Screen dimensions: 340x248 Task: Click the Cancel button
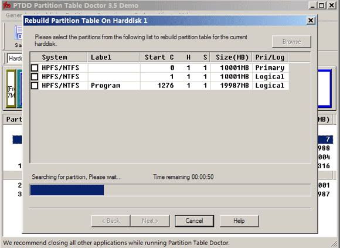point(194,221)
